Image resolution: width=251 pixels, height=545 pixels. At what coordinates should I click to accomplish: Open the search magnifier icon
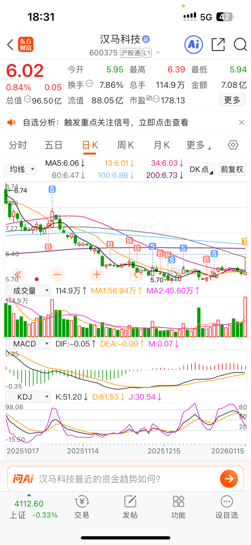[x=240, y=44]
